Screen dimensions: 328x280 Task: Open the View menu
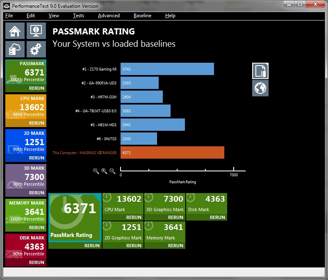point(54,16)
